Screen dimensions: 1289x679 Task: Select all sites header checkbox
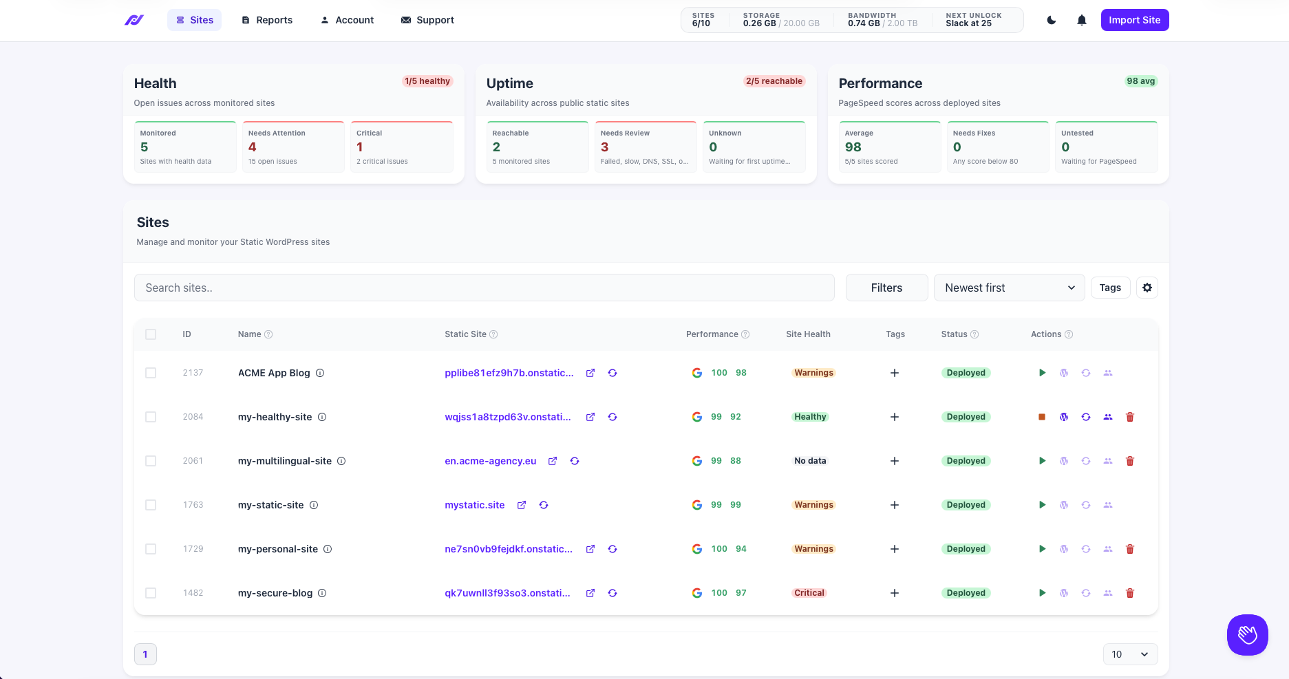click(151, 334)
